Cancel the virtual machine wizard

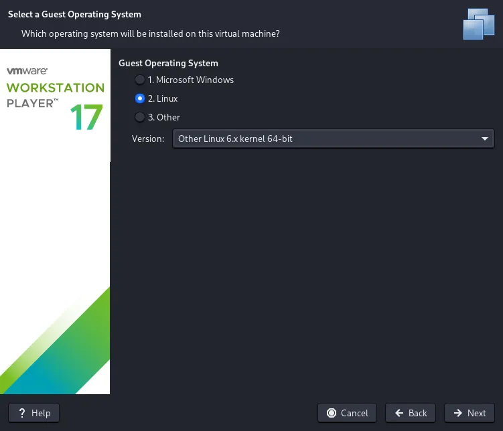coord(347,413)
